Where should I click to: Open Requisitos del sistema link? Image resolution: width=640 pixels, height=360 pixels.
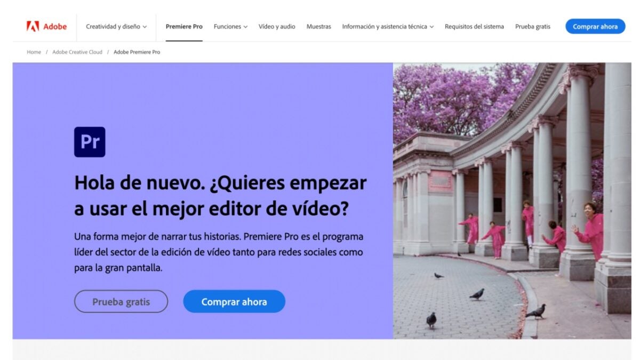(474, 27)
